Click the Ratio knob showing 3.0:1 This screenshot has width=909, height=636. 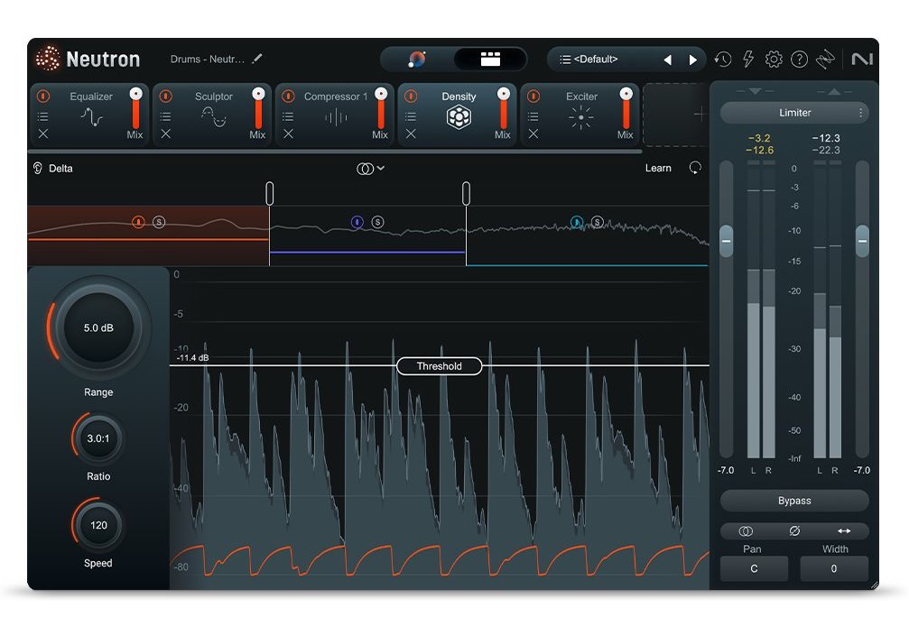click(98, 438)
